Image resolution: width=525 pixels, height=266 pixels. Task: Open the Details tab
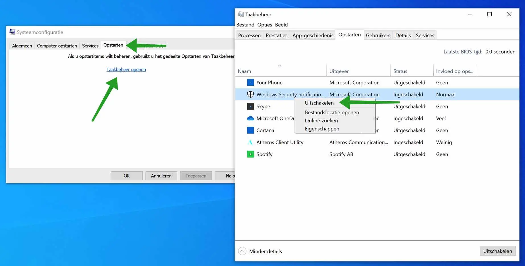pos(403,35)
